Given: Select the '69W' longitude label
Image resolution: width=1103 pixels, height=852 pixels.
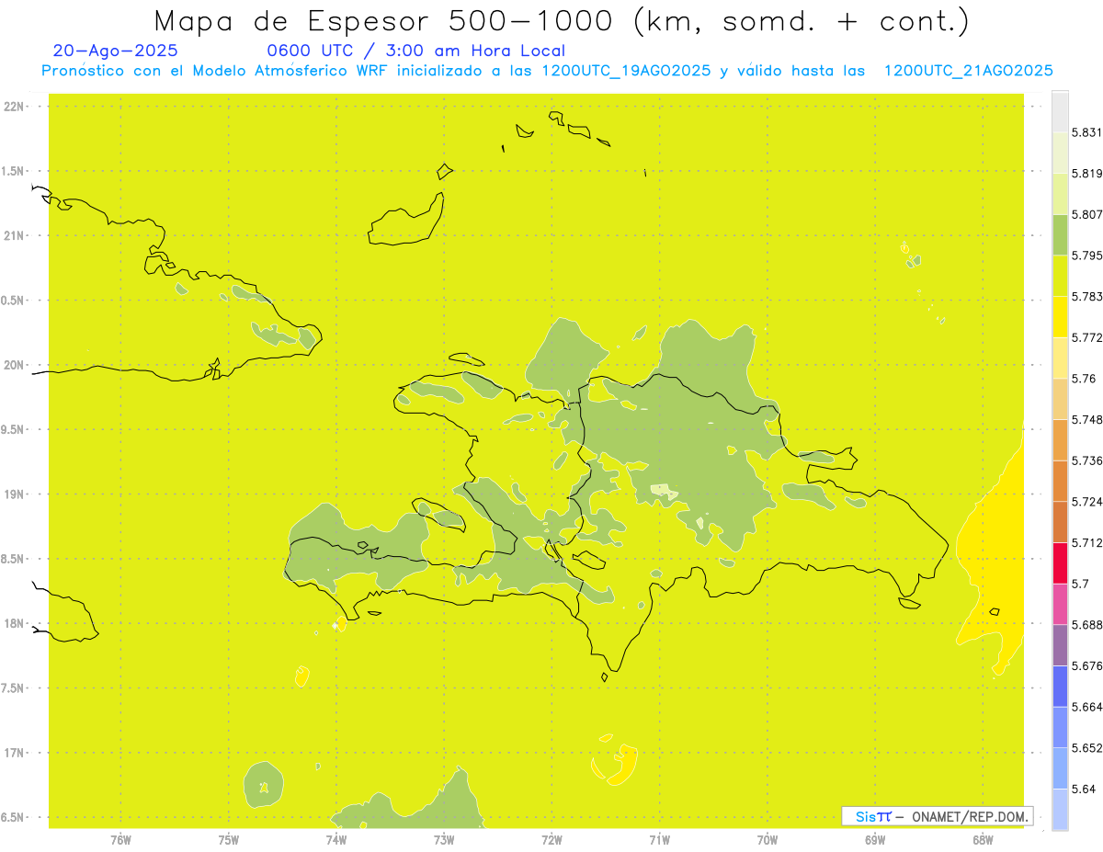Looking at the screenshot, I should [x=875, y=840].
